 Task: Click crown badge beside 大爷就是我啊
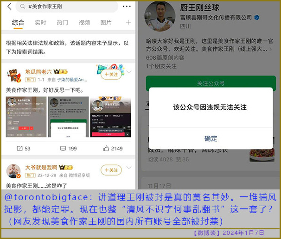coord(66,167)
